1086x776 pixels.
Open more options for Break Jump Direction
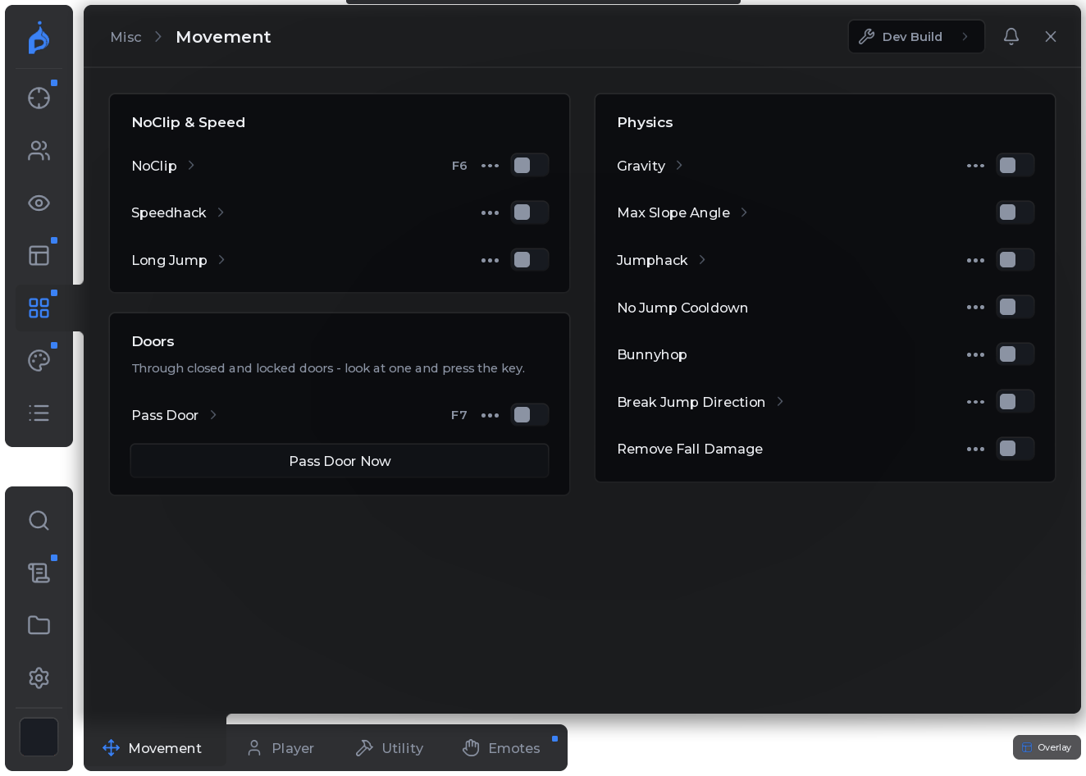[975, 402]
